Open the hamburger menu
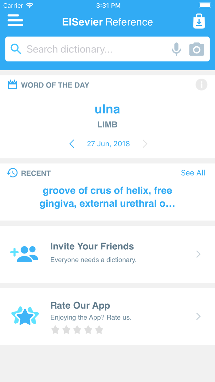The image size is (215, 382). pos(15,21)
